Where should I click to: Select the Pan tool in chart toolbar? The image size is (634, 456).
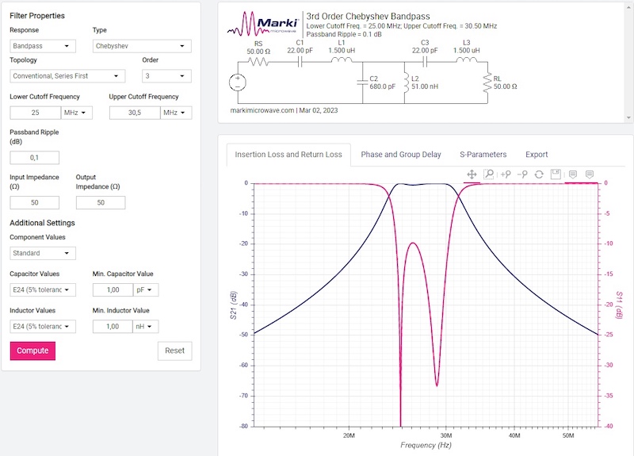click(472, 174)
